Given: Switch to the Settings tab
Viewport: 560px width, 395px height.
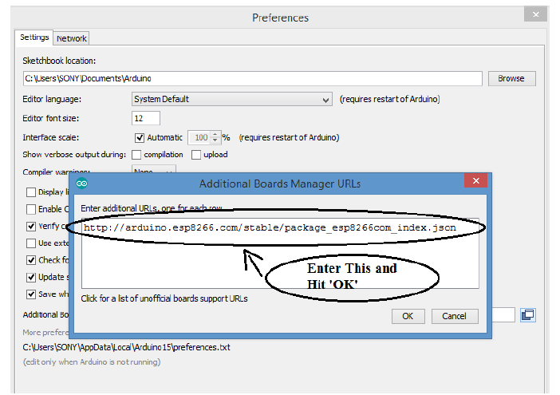Looking at the screenshot, I should click(x=34, y=38).
